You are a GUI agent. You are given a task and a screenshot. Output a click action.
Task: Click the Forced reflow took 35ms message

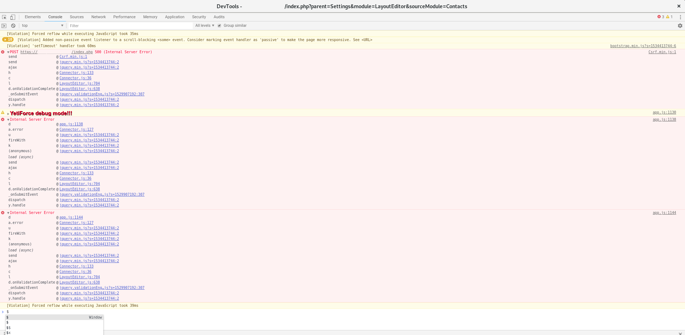coord(73,34)
